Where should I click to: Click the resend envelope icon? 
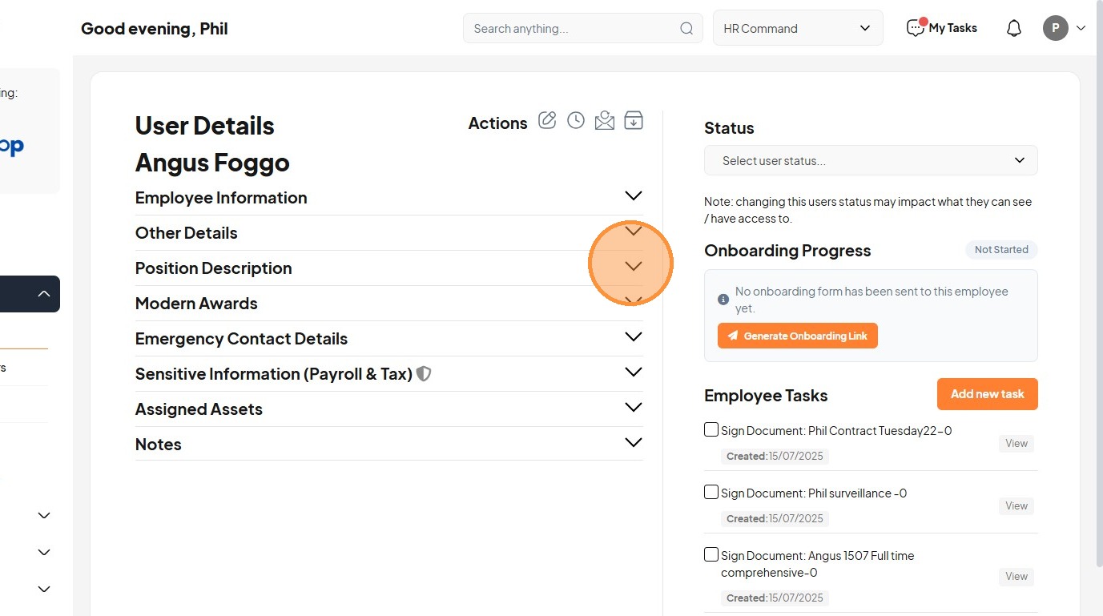[x=605, y=121]
